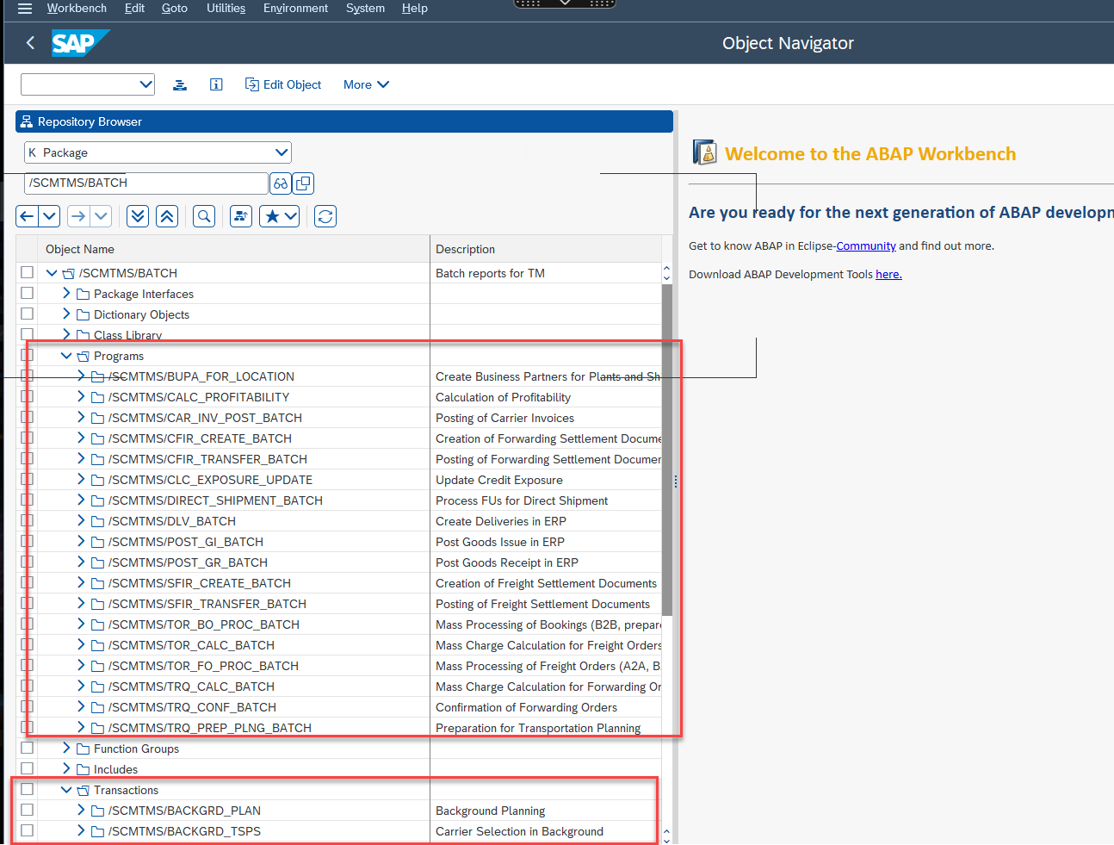Check the box for Function Groups row
1114x845 pixels.
point(27,748)
